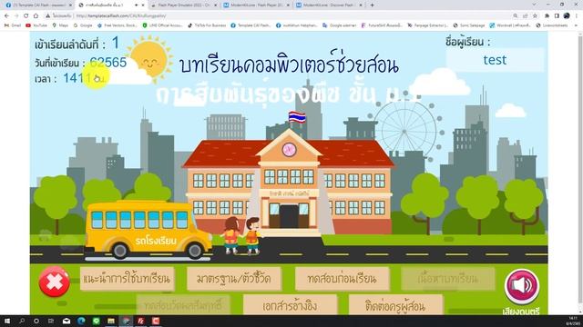Open the zoom magnifier icon in address bar
Image resolution: width=583 pixels, height=327 pixels.
(x=516, y=16)
